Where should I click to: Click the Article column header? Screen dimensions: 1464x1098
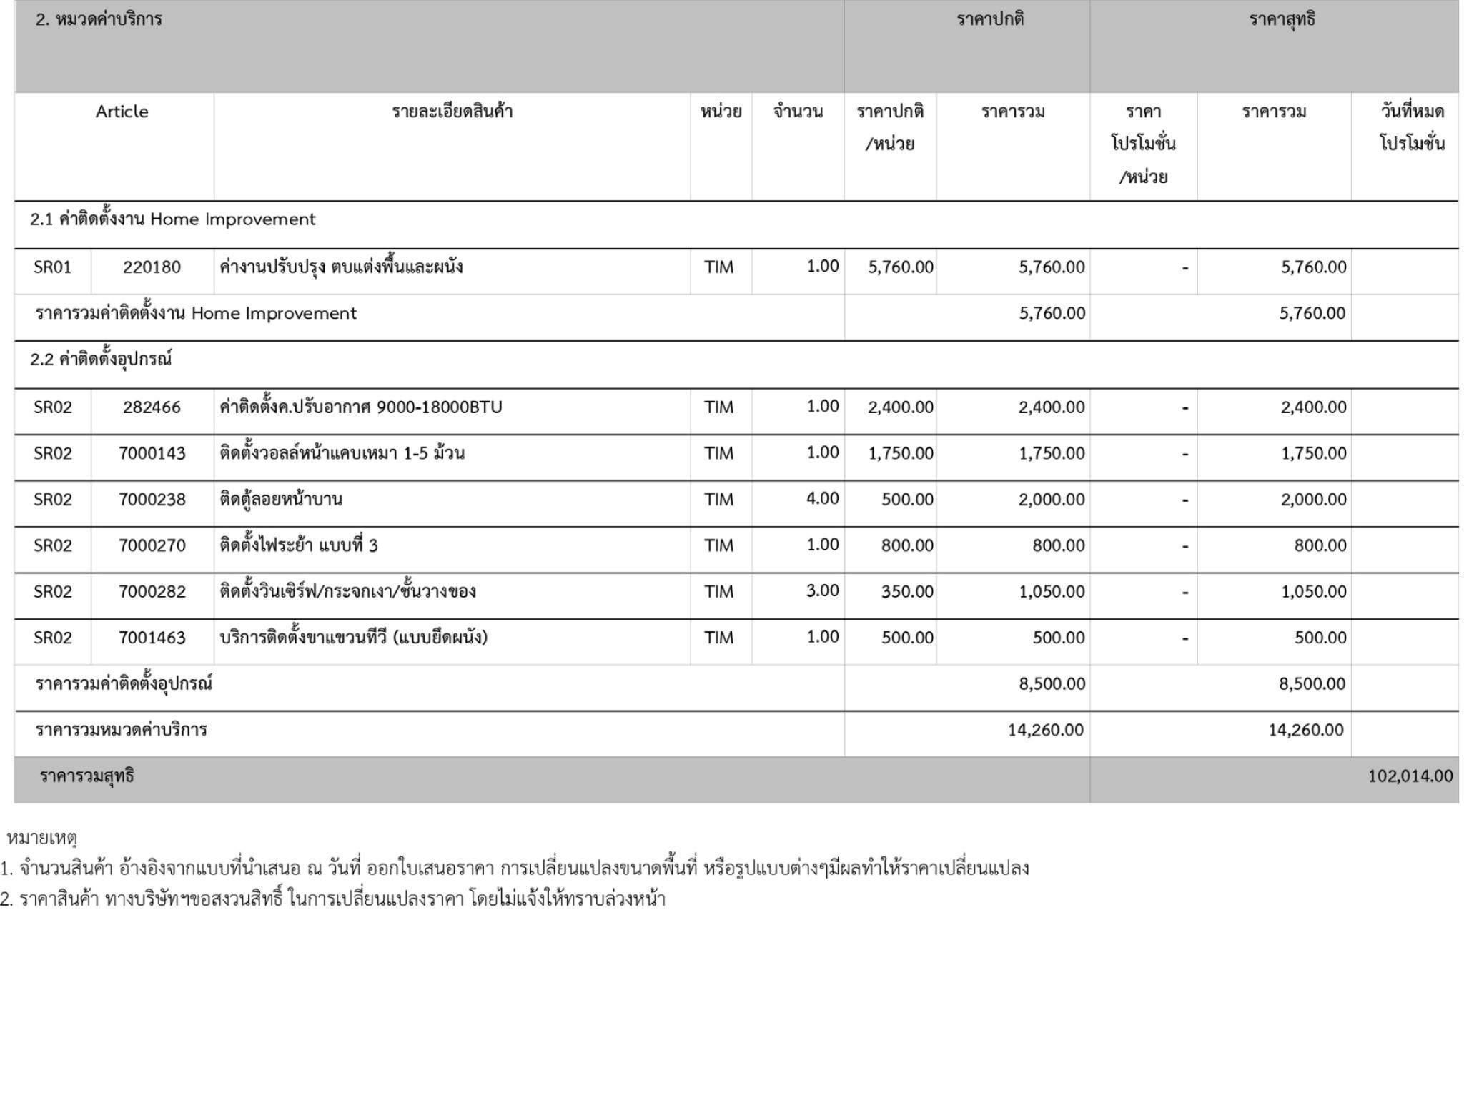[122, 112]
